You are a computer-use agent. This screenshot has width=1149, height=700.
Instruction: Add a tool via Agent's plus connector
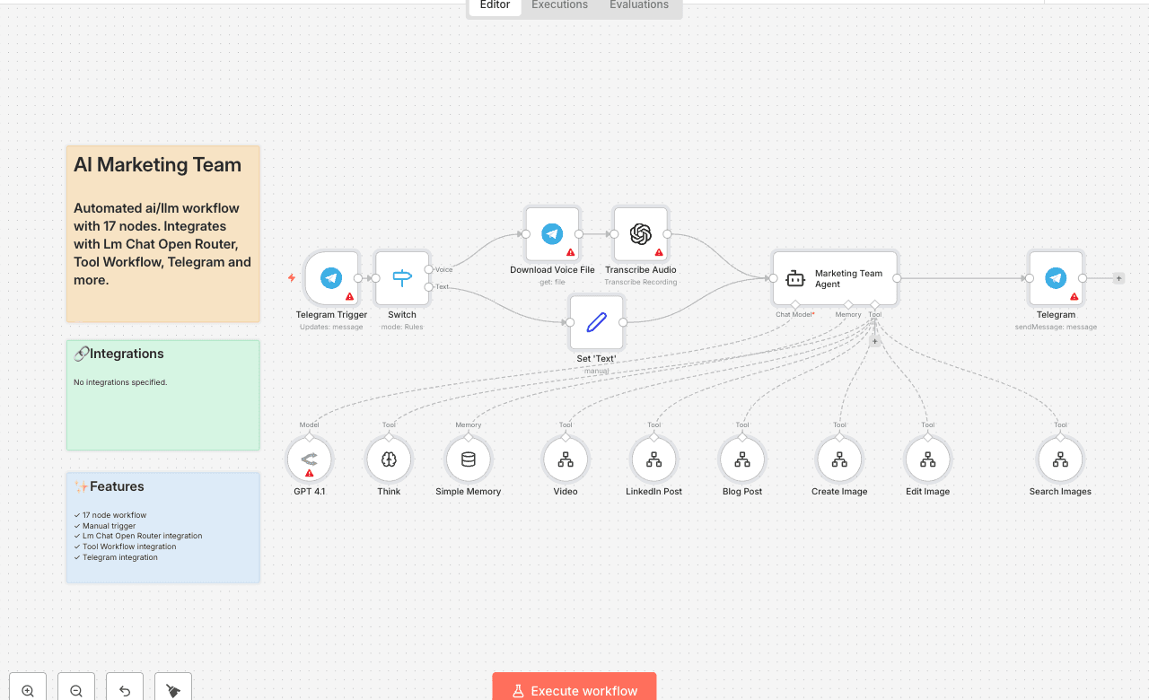click(x=875, y=341)
